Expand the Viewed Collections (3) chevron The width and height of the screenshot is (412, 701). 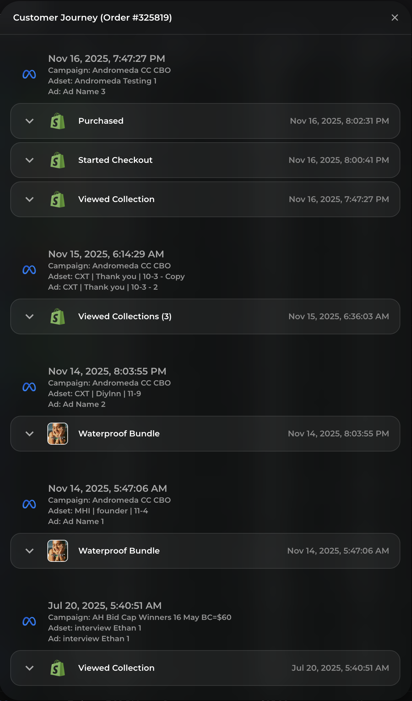click(x=30, y=316)
